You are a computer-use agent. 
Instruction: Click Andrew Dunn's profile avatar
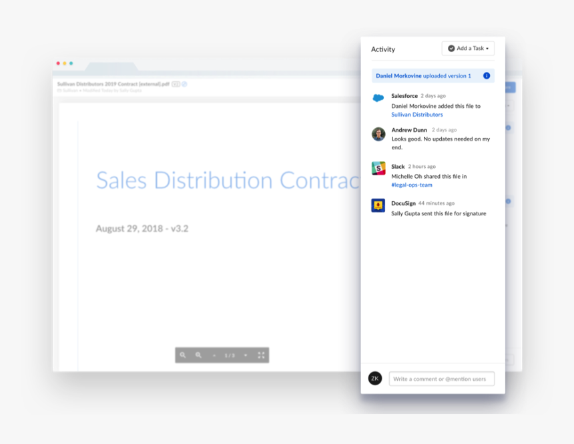[x=378, y=134]
